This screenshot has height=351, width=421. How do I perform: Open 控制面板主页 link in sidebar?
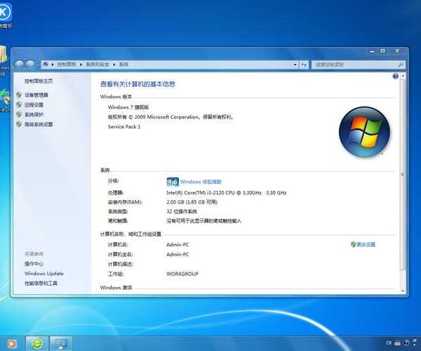[39, 81]
